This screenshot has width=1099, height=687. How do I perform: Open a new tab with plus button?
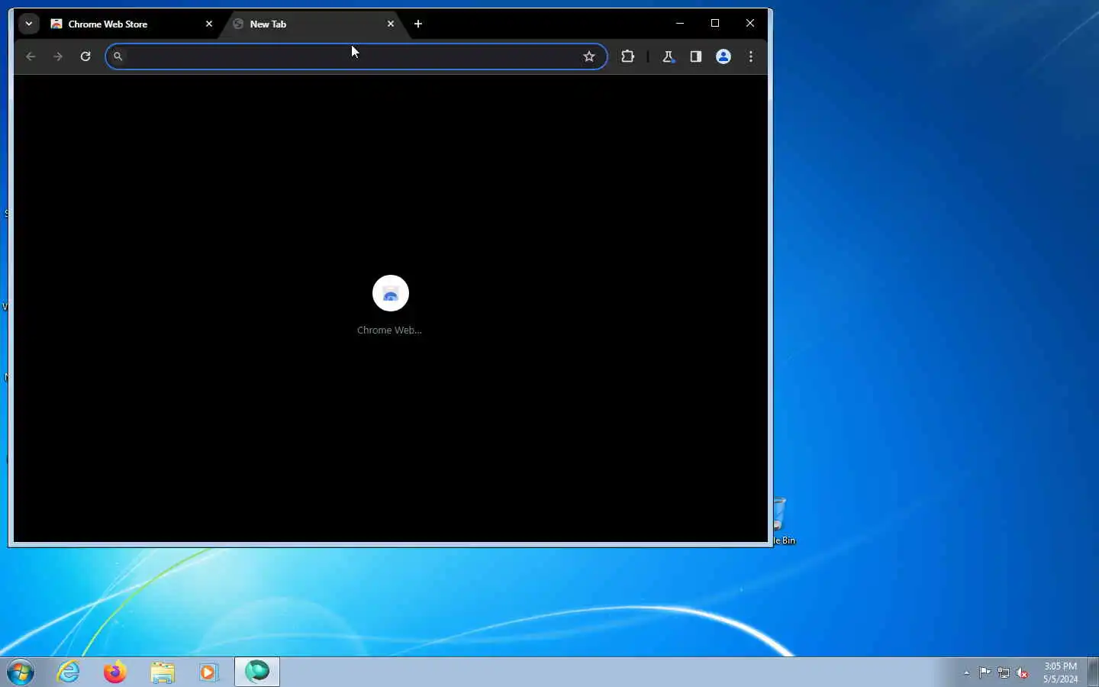point(418,24)
